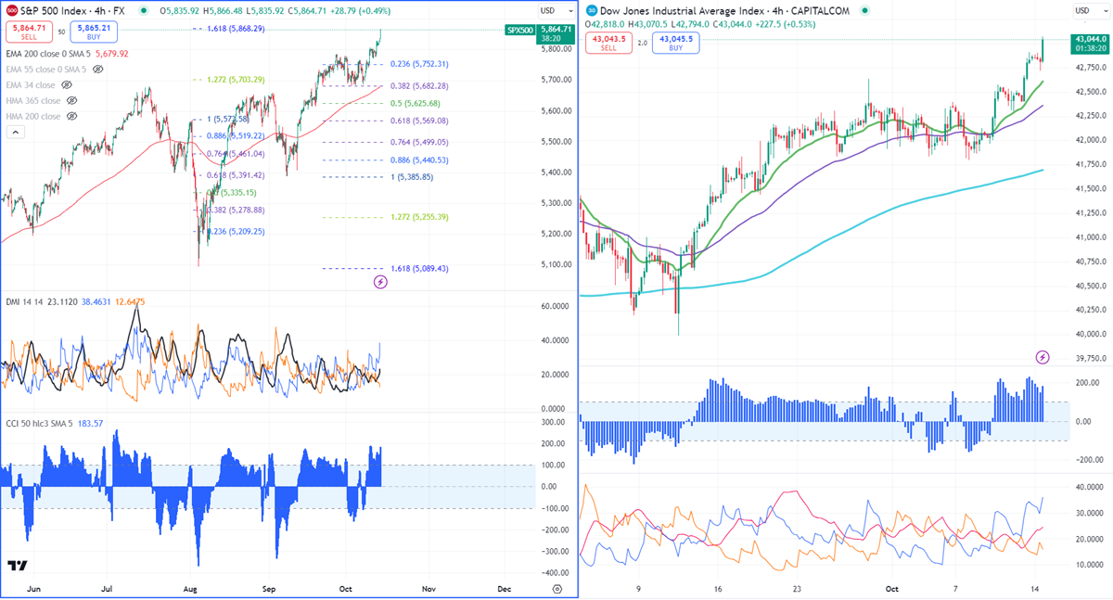Show the HMA 365 indicator

click(x=72, y=100)
